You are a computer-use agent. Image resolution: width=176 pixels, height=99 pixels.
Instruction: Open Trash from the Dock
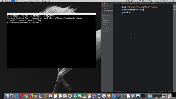pyautogui.click(x=169, y=96)
